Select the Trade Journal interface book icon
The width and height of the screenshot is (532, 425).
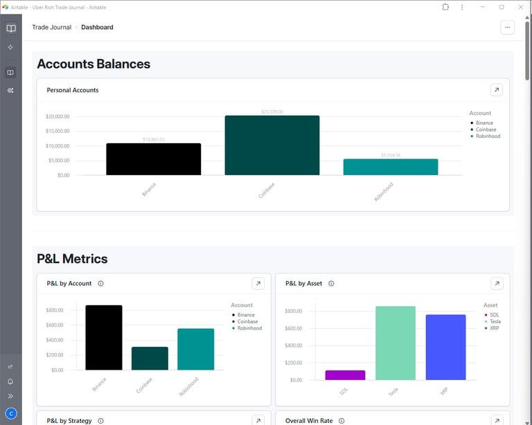click(10, 73)
